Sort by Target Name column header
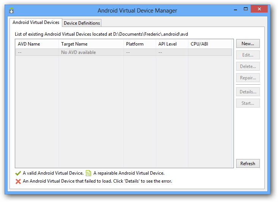 (91, 44)
